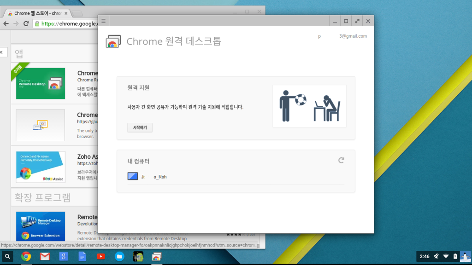
Task: Open the Remote Desktop Manager extension thumbnail
Action: click(41, 226)
